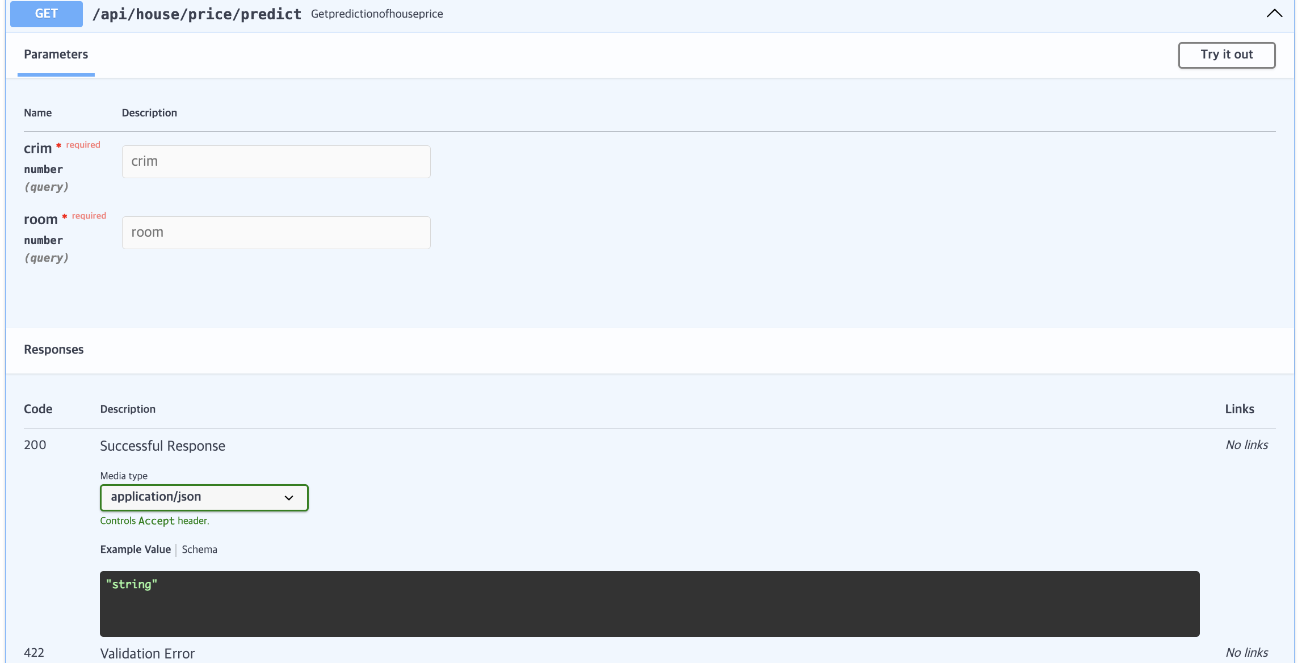This screenshot has width=1302, height=663.
Task: Click the room parameter name label
Action: point(40,220)
